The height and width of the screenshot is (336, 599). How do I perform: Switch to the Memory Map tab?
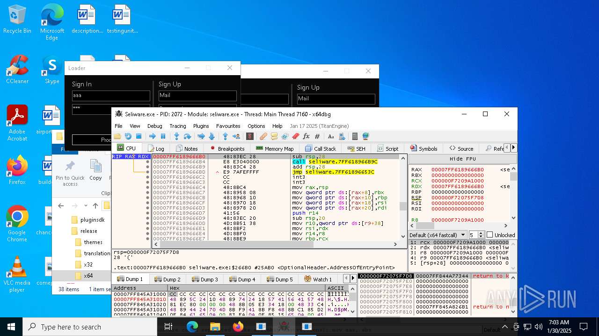pyautogui.click(x=275, y=148)
